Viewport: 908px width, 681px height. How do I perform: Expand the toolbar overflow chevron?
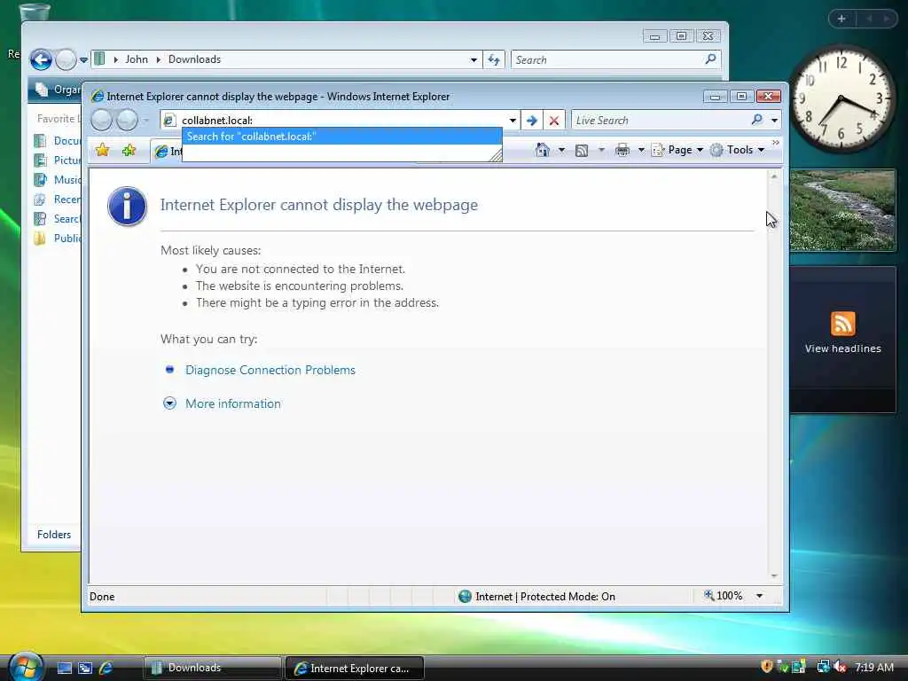pos(775,142)
